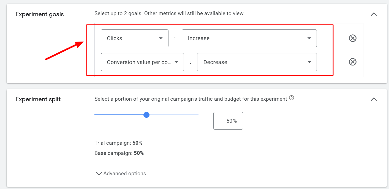Open the Conversion value per co... dropdown
389x189 pixels.
click(142, 62)
